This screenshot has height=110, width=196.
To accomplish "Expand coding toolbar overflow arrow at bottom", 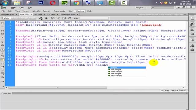I will pos(3,86).
